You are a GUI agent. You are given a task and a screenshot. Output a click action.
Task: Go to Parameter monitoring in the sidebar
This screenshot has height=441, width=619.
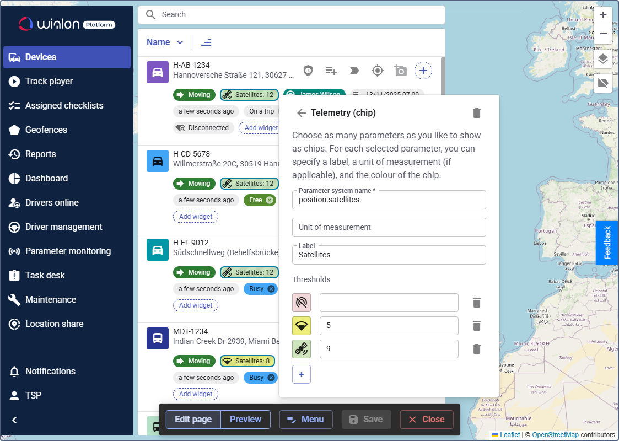[68, 251]
